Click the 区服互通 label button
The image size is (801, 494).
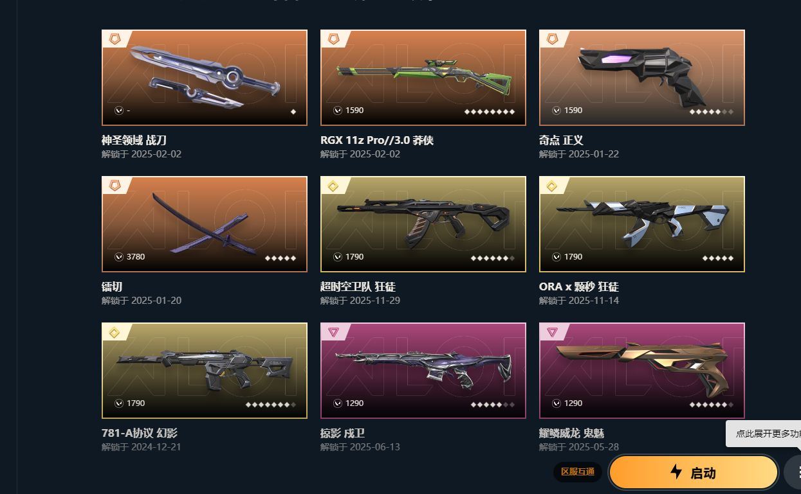click(x=578, y=472)
